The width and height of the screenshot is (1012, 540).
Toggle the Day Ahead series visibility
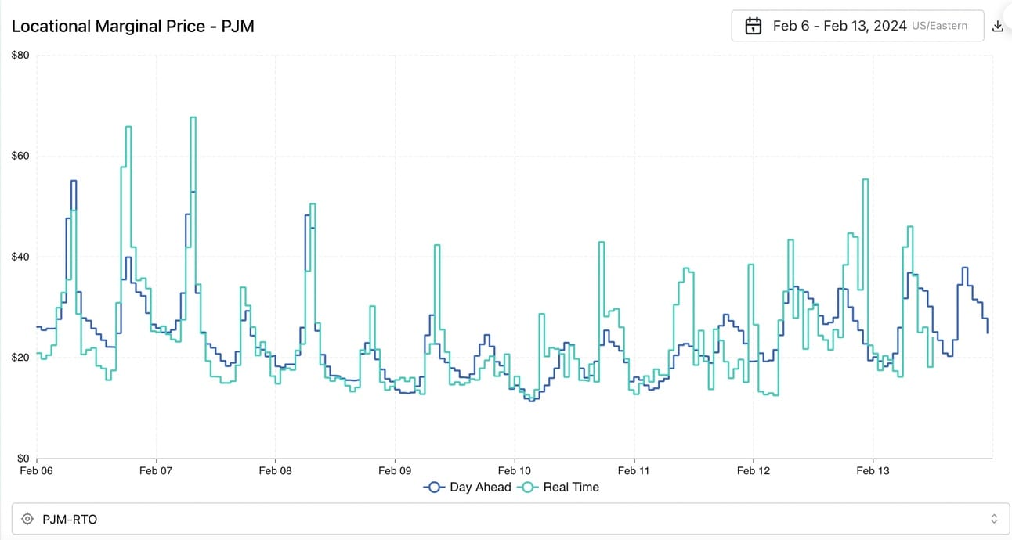click(x=468, y=487)
